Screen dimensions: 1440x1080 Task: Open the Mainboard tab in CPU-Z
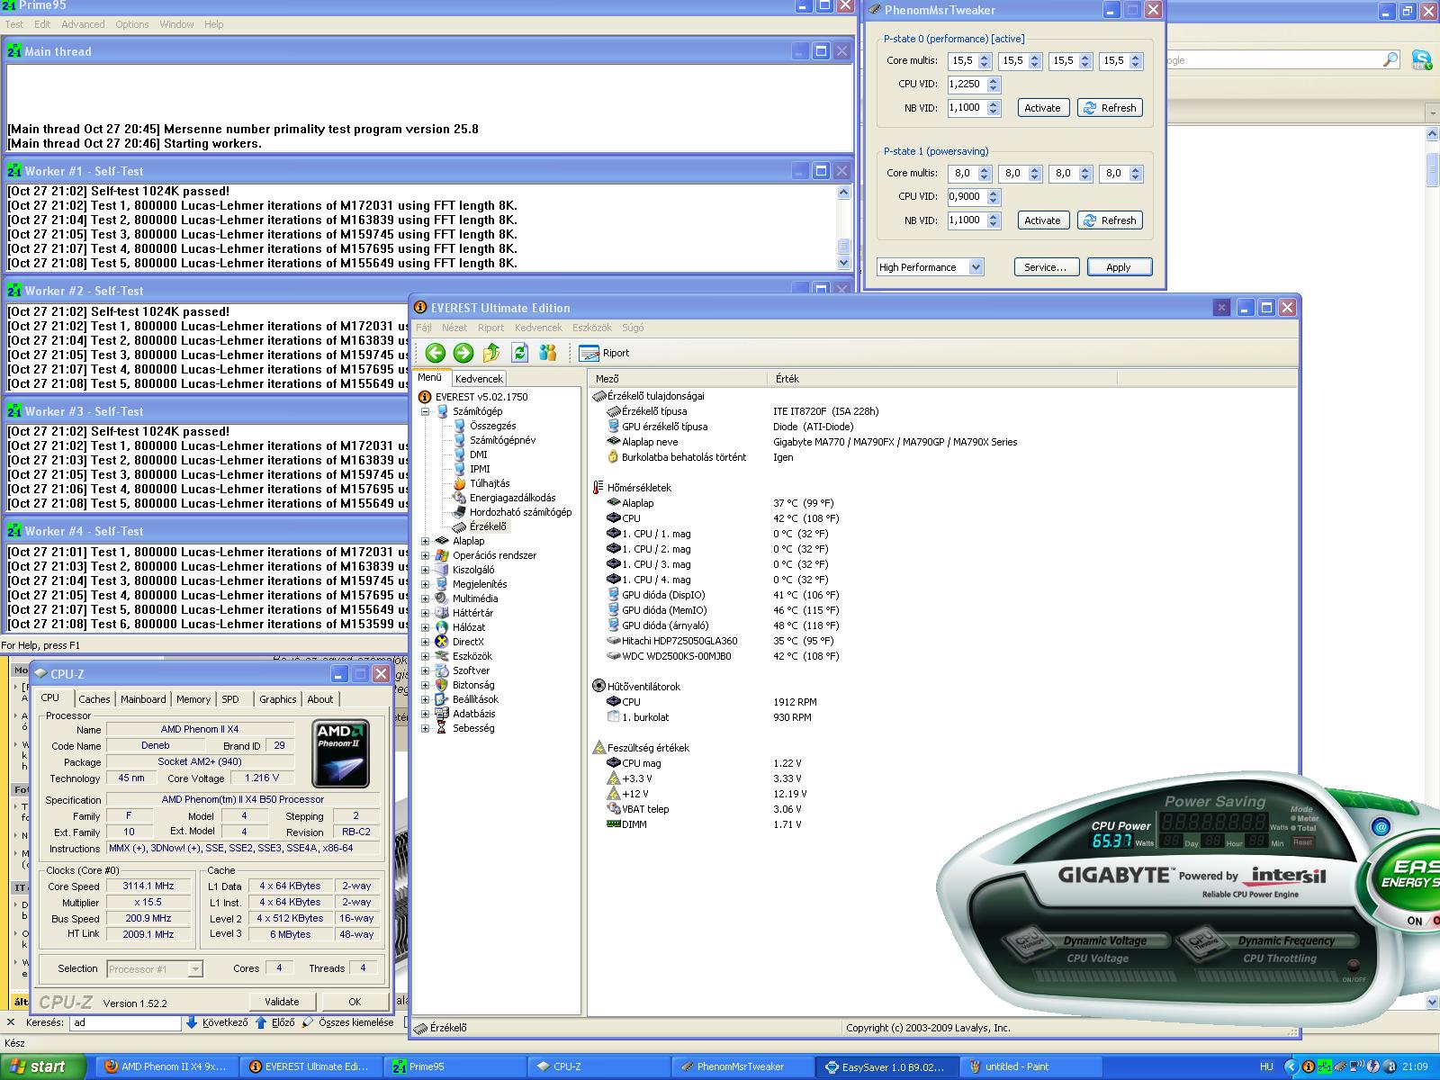click(x=143, y=699)
